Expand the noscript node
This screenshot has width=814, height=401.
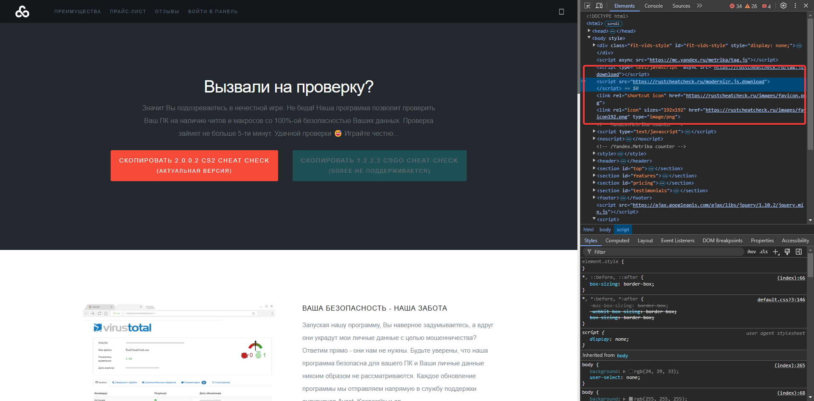tap(594, 138)
